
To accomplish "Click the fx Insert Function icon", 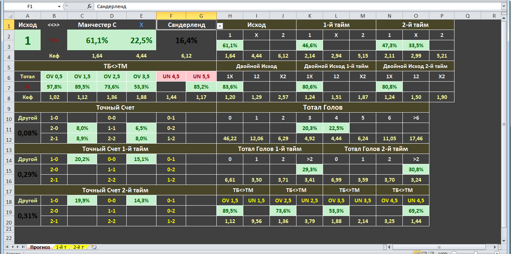I will [89, 7].
